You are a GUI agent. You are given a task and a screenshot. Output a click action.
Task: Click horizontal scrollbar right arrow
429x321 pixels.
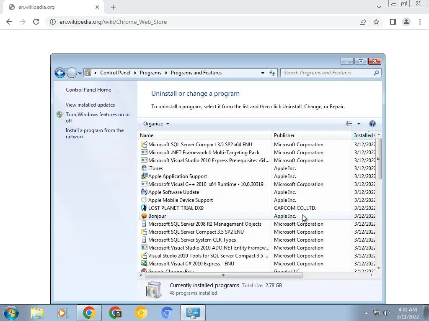pyautogui.click(x=371, y=275)
